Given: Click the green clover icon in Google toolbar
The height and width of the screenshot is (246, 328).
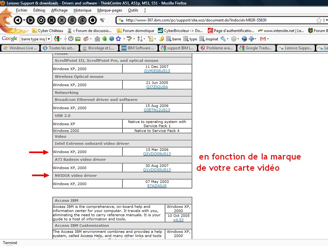Looking at the screenshot, I should (104, 39).
